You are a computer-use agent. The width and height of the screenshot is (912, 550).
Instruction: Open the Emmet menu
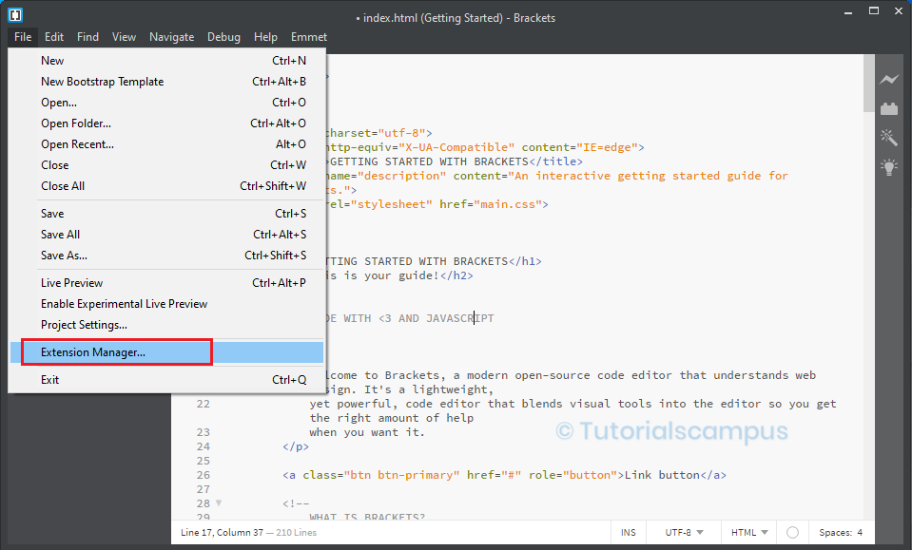click(309, 37)
